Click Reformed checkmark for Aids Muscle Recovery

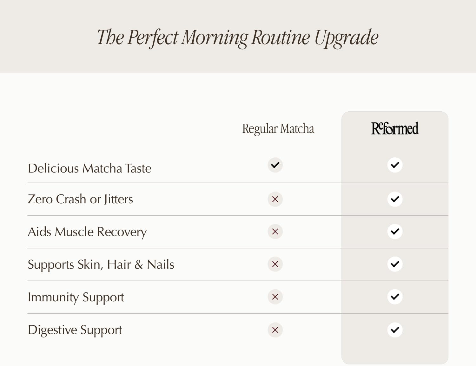point(395,232)
